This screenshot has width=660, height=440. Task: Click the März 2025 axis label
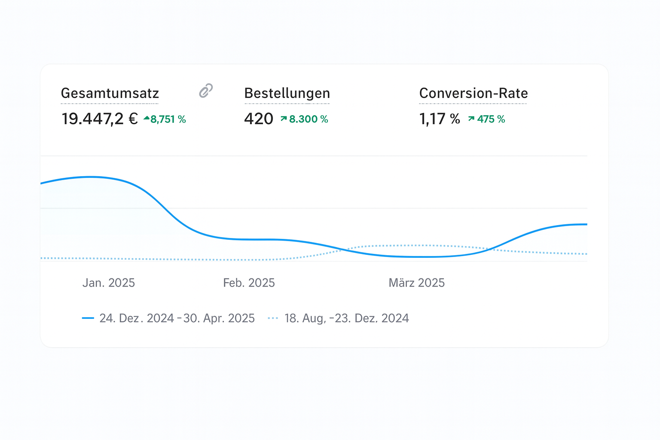[417, 283]
